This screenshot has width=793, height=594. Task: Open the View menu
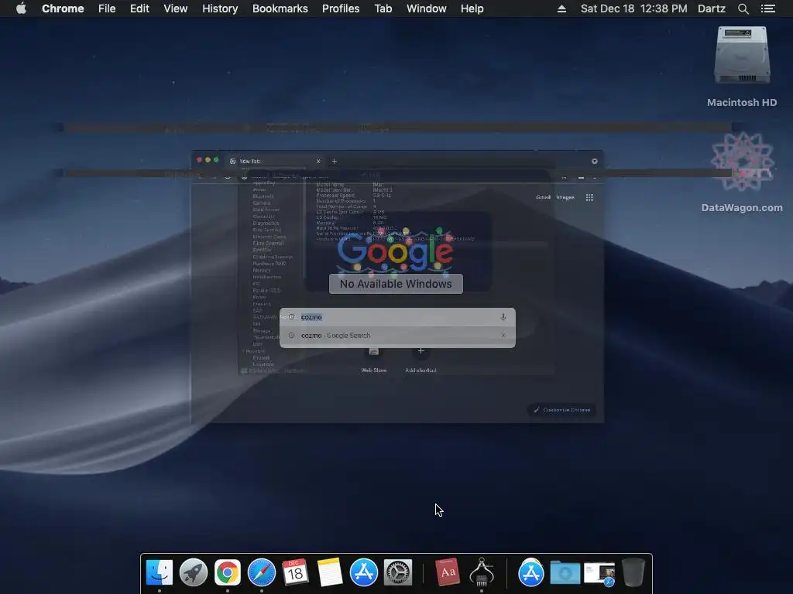(176, 9)
